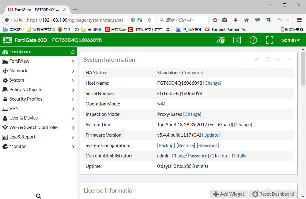This screenshot has height=199, width=306.
Task: Open the admin user dropdown
Action: [x=291, y=40]
